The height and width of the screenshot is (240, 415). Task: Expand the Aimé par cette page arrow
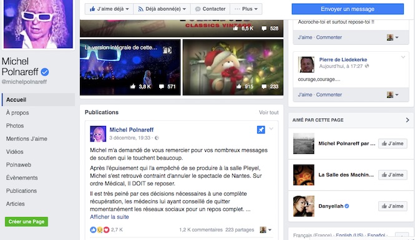tap(408, 120)
